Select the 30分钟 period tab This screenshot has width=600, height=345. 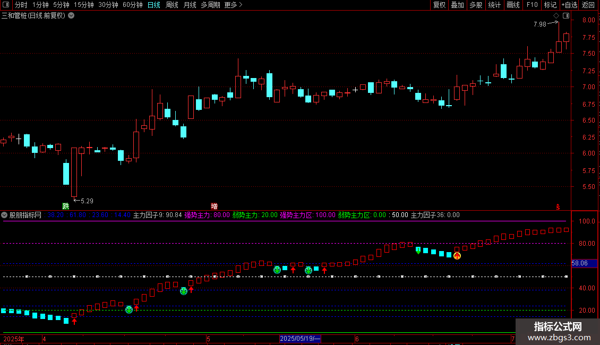point(108,5)
